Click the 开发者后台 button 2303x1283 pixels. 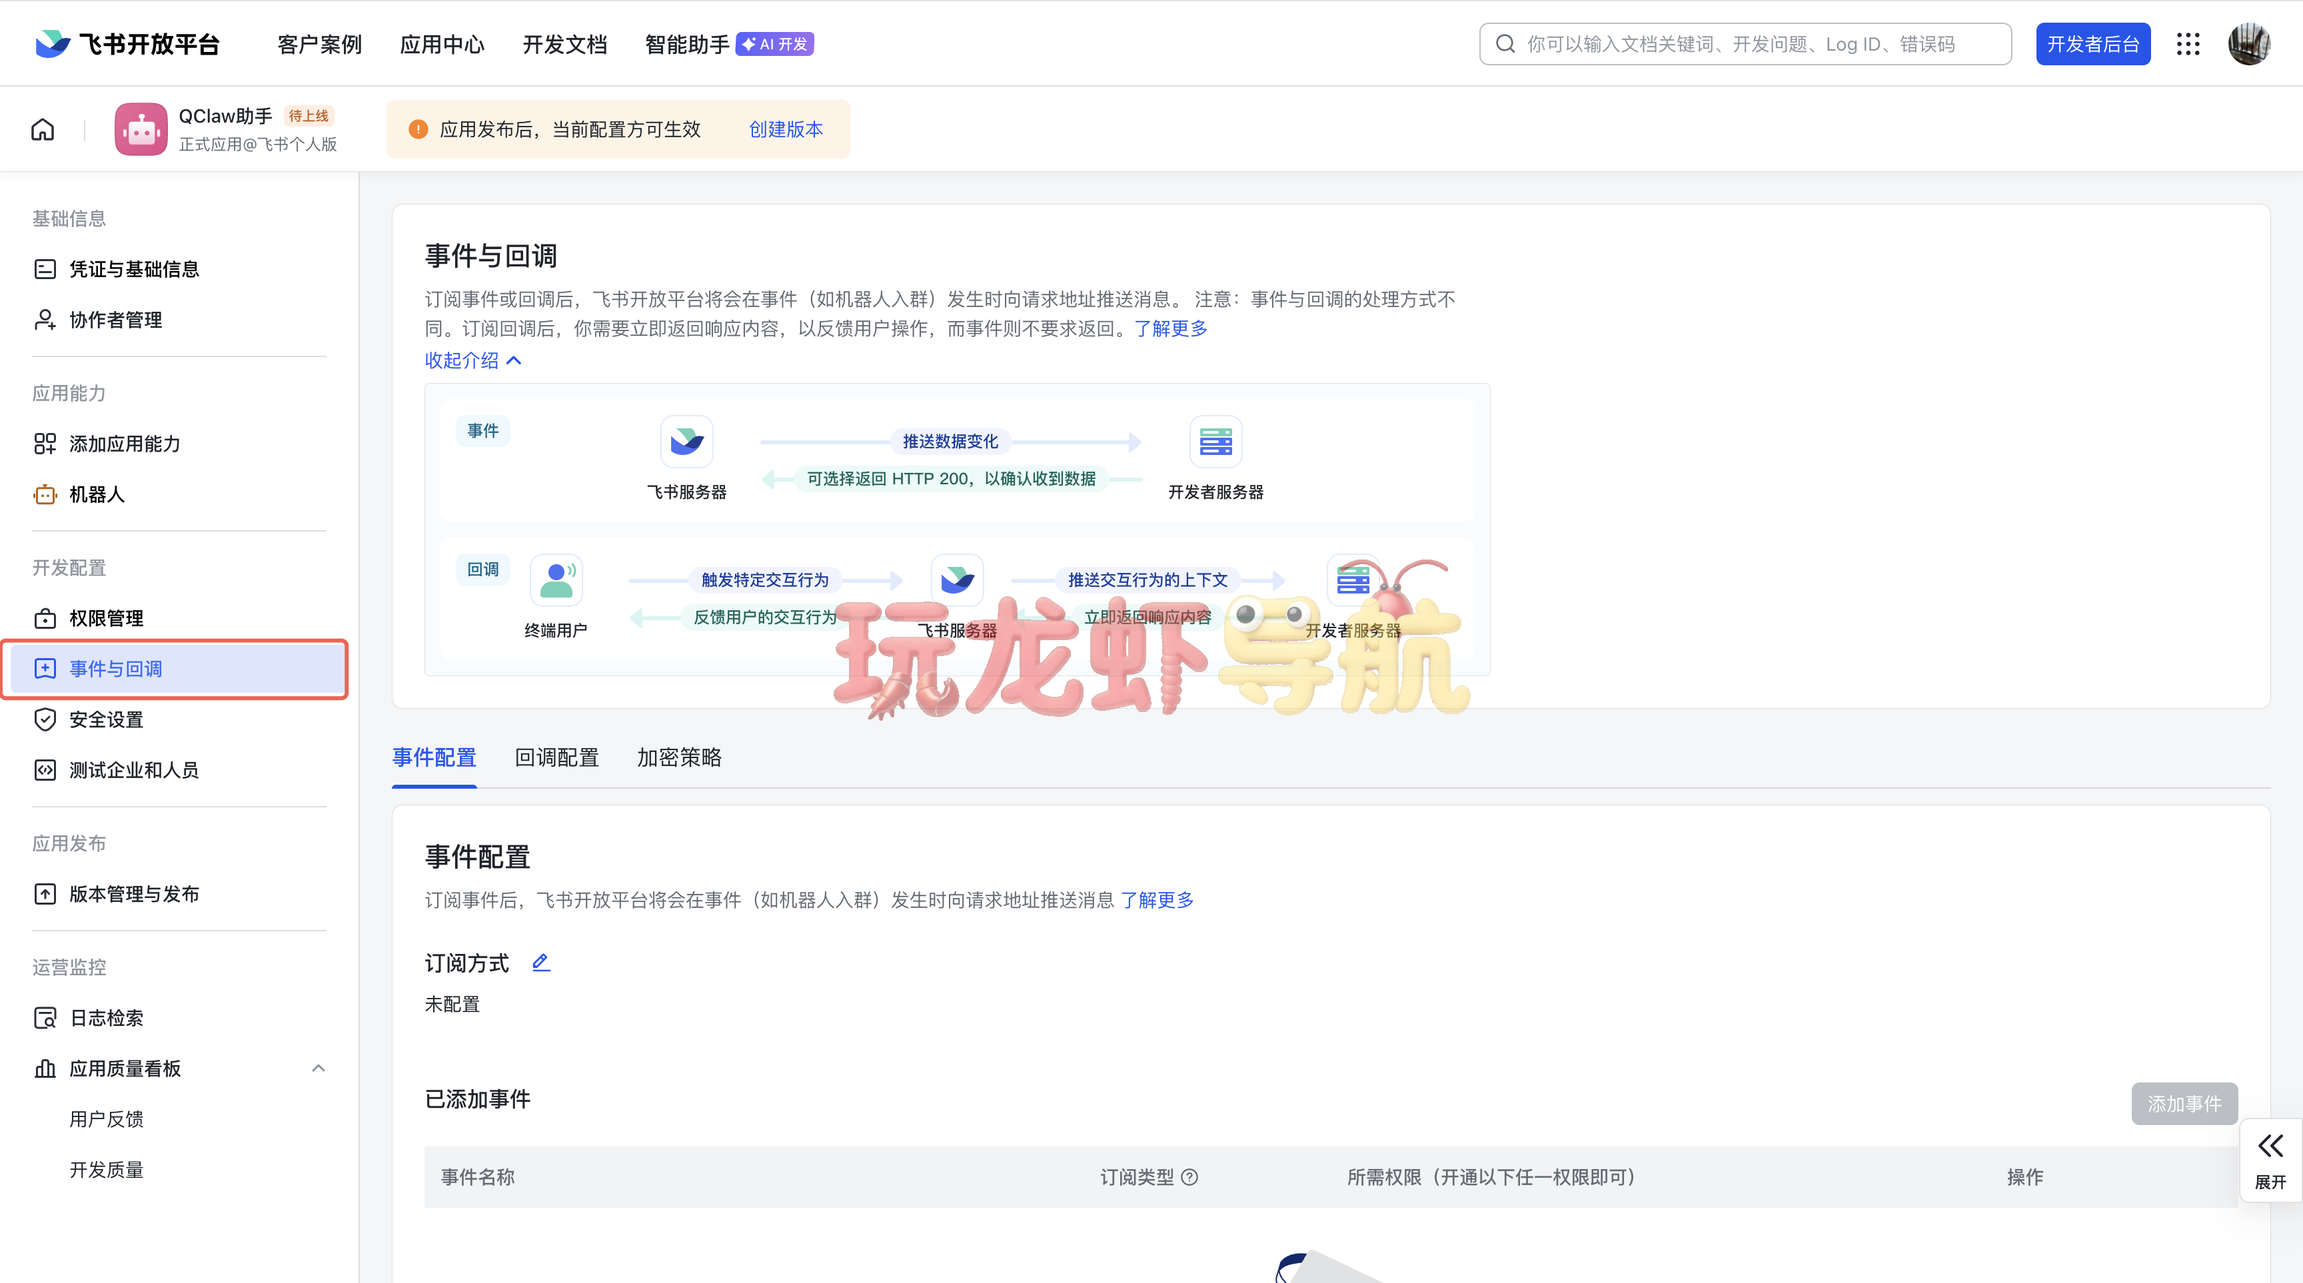click(x=2093, y=44)
